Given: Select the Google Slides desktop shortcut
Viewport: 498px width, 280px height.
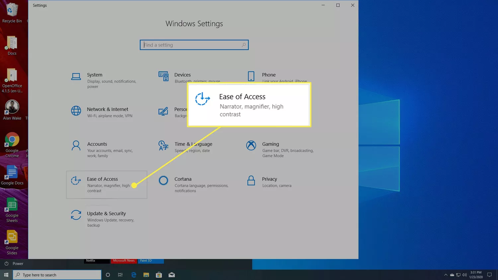Looking at the screenshot, I should pos(12,243).
